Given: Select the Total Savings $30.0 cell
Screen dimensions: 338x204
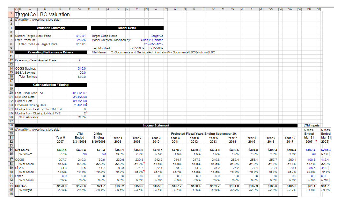Looking at the screenshot, I should [x=80, y=77].
